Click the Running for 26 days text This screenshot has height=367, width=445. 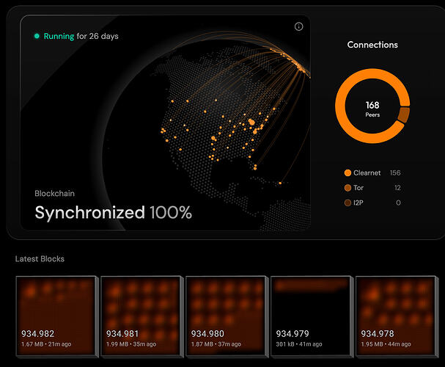pyautogui.click(x=81, y=36)
